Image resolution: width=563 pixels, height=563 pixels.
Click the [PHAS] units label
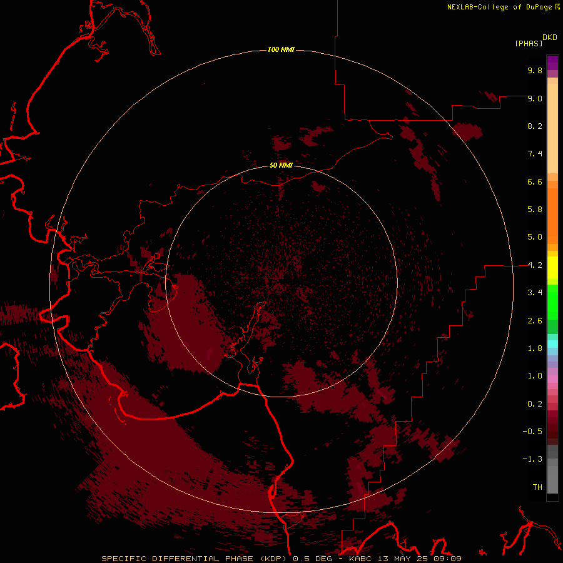pos(529,43)
